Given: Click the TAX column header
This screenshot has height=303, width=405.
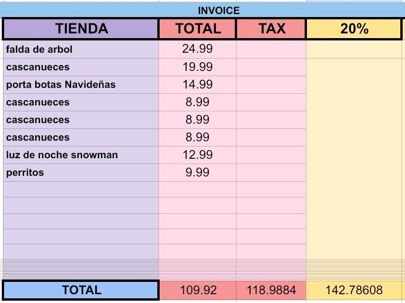Looking at the screenshot, I should [x=271, y=29].
